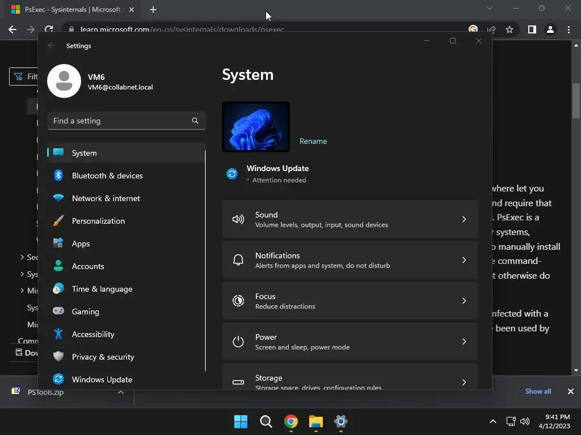Image resolution: width=581 pixels, height=435 pixels.
Task: Select the PsExec - Sysinternals tab
Action: click(x=72, y=10)
